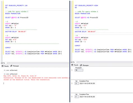133x103 pixels.
Task: Click COMMIT in the right query window
Action: (77, 46)
